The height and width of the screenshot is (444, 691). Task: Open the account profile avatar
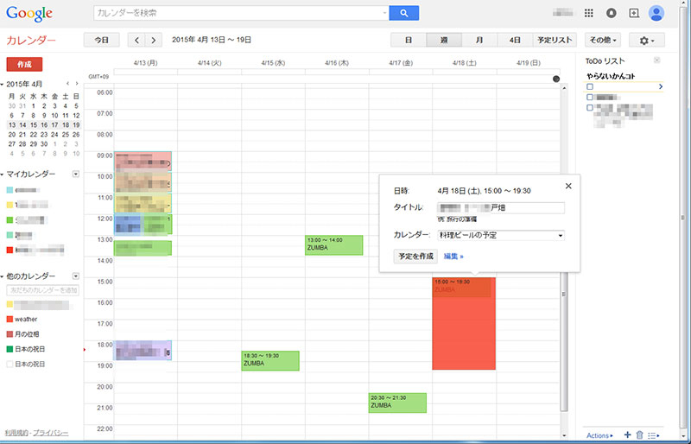point(656,13)
